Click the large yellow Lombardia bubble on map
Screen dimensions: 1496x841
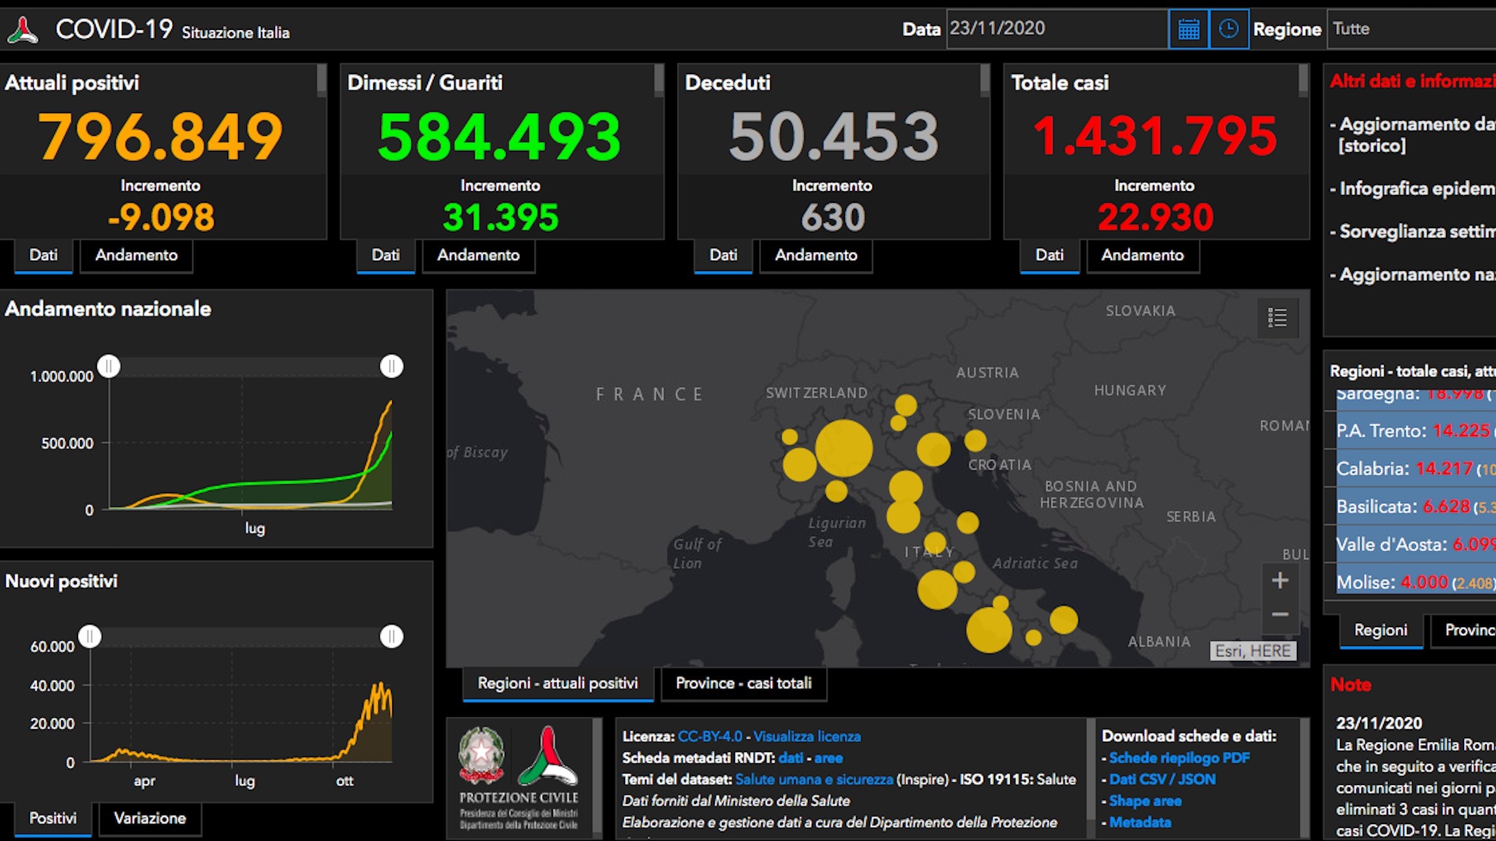844,448
